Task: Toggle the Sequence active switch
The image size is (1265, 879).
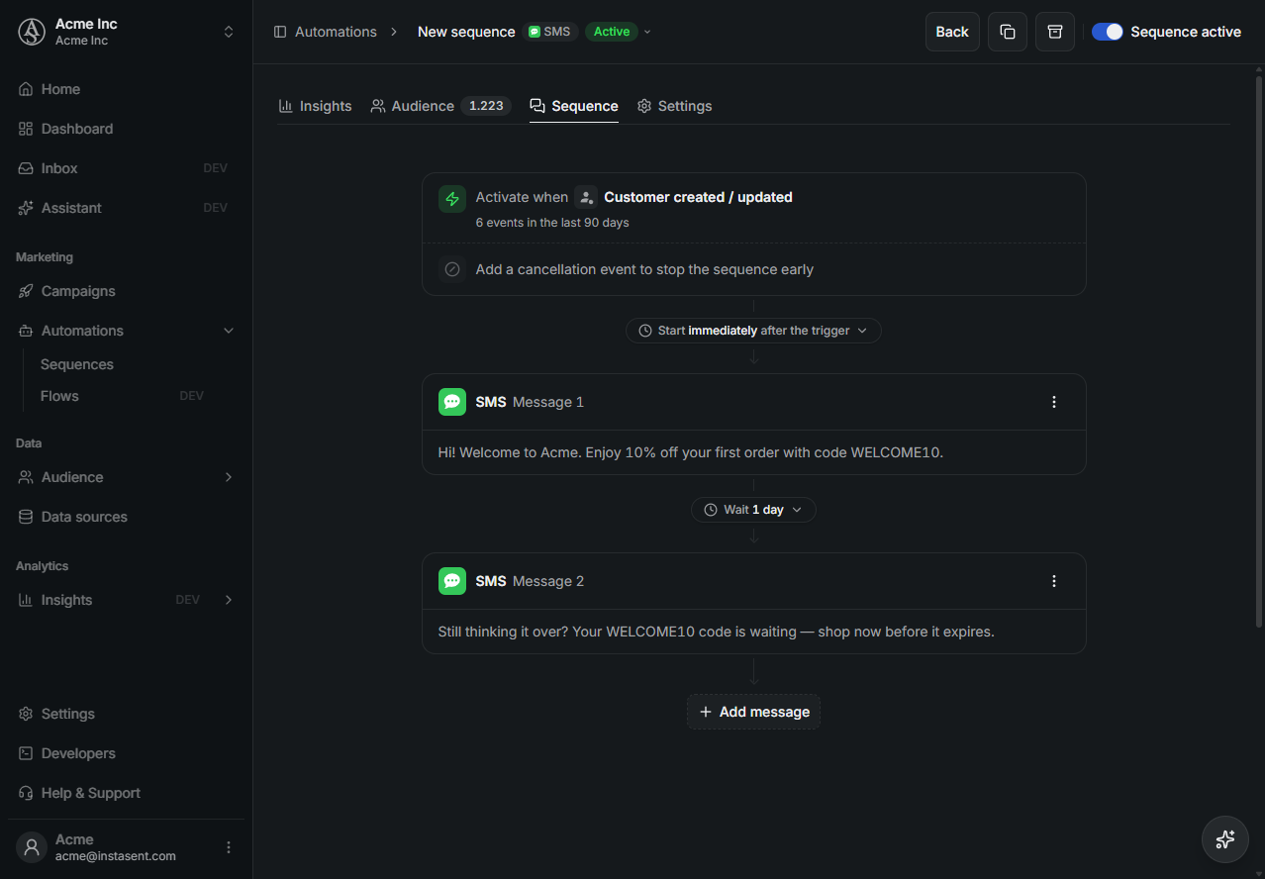Action: pos(1108,32)
